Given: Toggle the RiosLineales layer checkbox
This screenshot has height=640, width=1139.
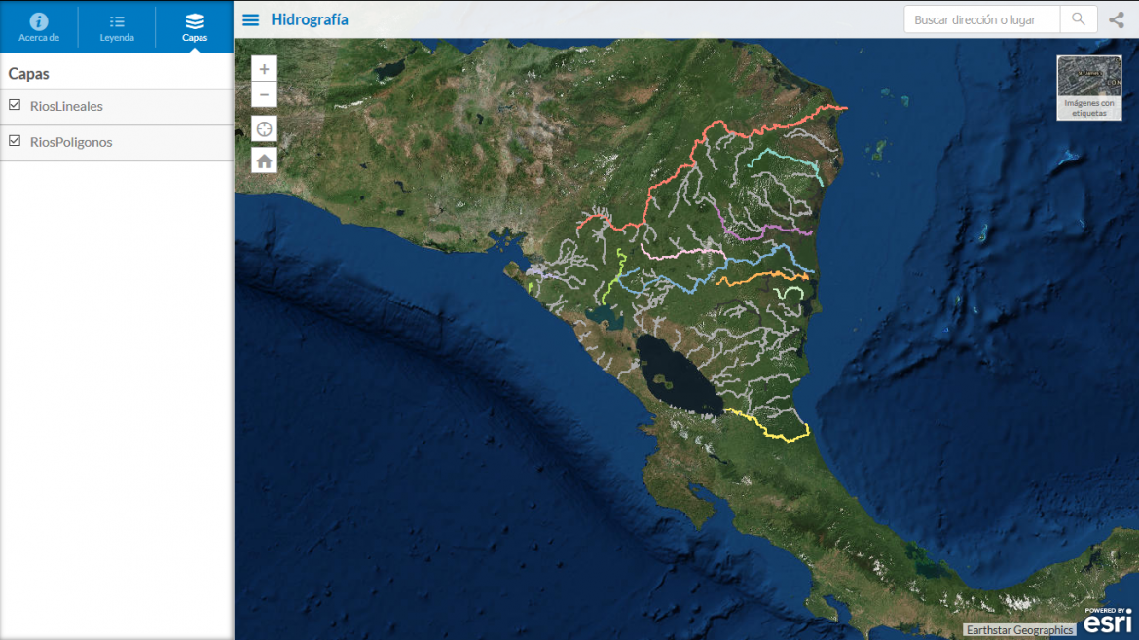Looking at the screenshot, I should [x=15, y=105].
